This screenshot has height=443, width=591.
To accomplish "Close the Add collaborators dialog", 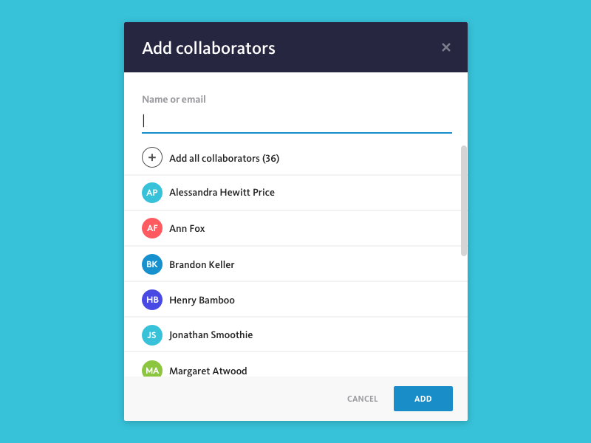I will click(446, 47).
